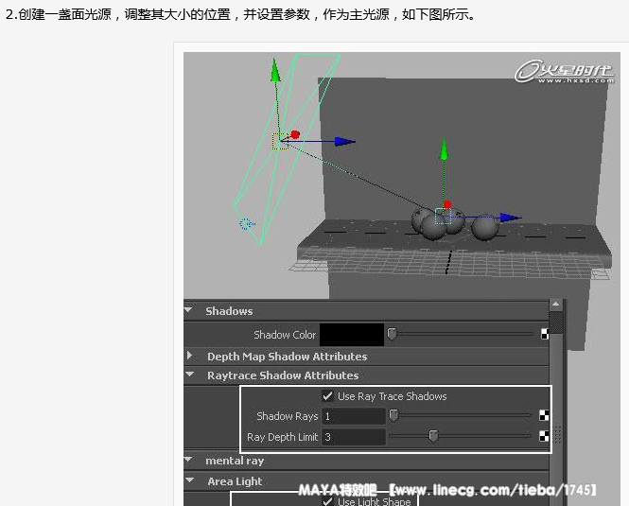This screenshot has width=629, height=506.
Task: Click the Ray Depth Limit map checker icon
Action: [x=545, y=436]
